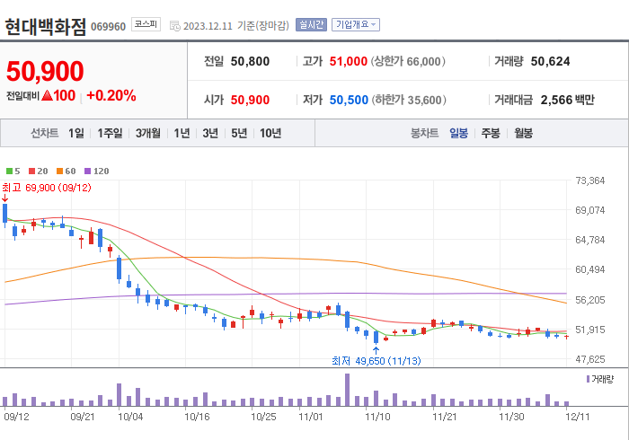The width and height of the screenshot is (629, 440).
Task: Click the 09/21 x-axis date label
Action: click(x=83, y=417)
